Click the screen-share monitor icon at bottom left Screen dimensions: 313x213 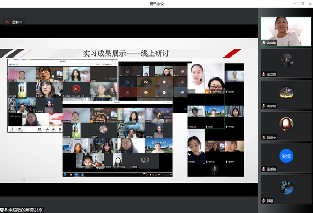(2, 210)
